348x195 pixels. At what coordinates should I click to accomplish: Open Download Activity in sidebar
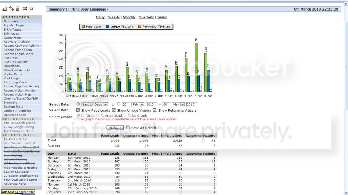coord(17,70)
